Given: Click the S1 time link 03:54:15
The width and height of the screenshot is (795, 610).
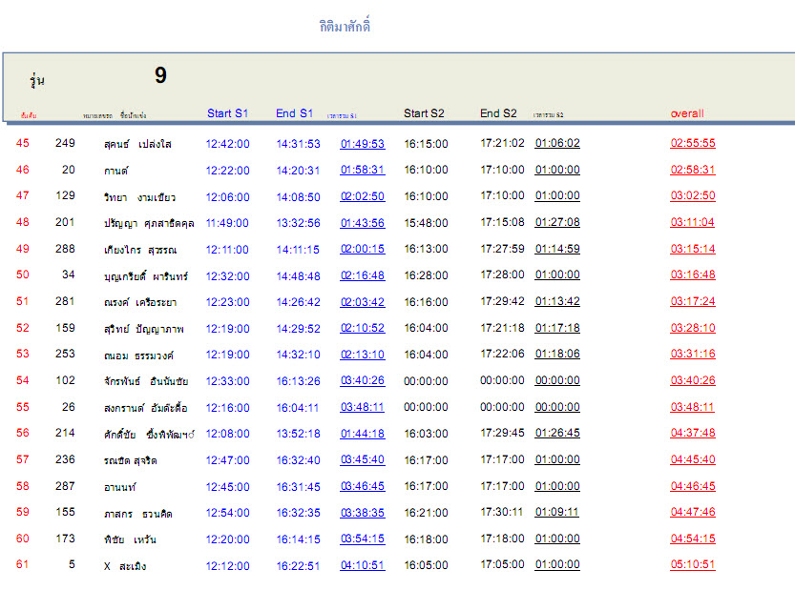Looking at the screenshot, I should click(363, 539).
